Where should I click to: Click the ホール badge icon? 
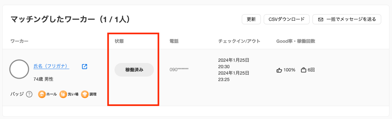pos(42,94)
